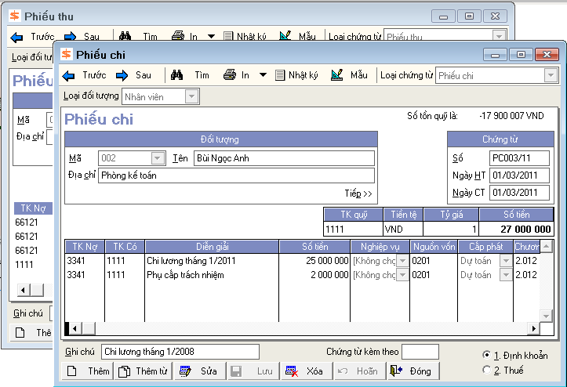Image resolution: width=567 pixels, height=387 pixels.
Task: Click the Thêm button in Phiếu chi
Action: [88, 371]
